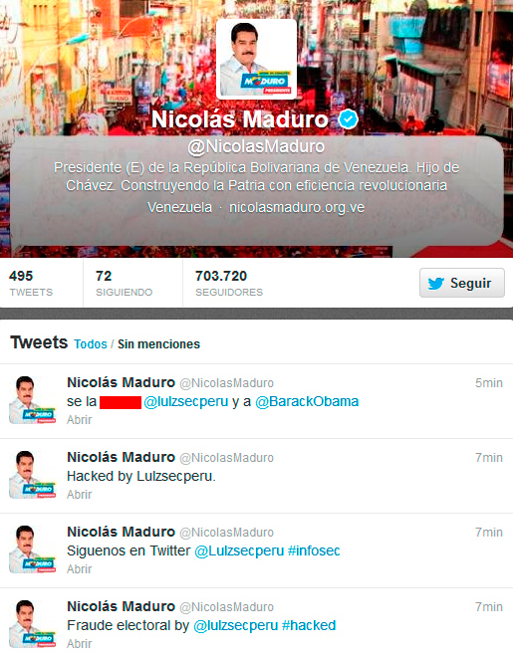Open the large profile avatar picture
This screenshot has width=513, height=658.
point(257,59)
